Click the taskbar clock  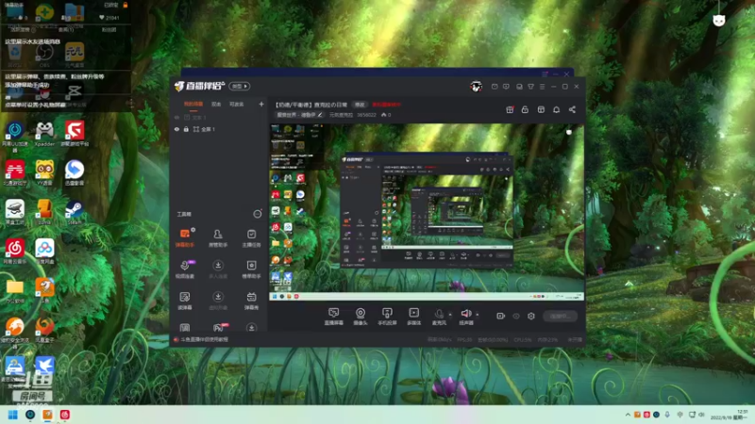[x=729, y=415]
